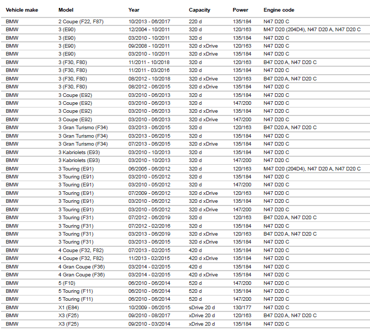Click the Vehicle make column header
The width and height of the screenshot is (370, 331).
point(22,10)
